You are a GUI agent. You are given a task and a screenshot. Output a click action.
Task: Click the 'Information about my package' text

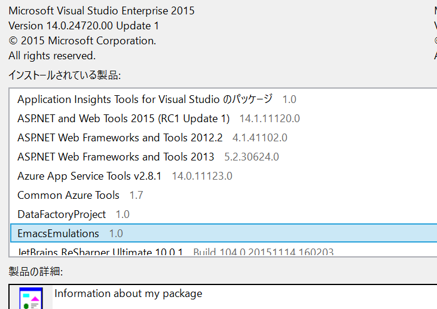pos(128,293)
